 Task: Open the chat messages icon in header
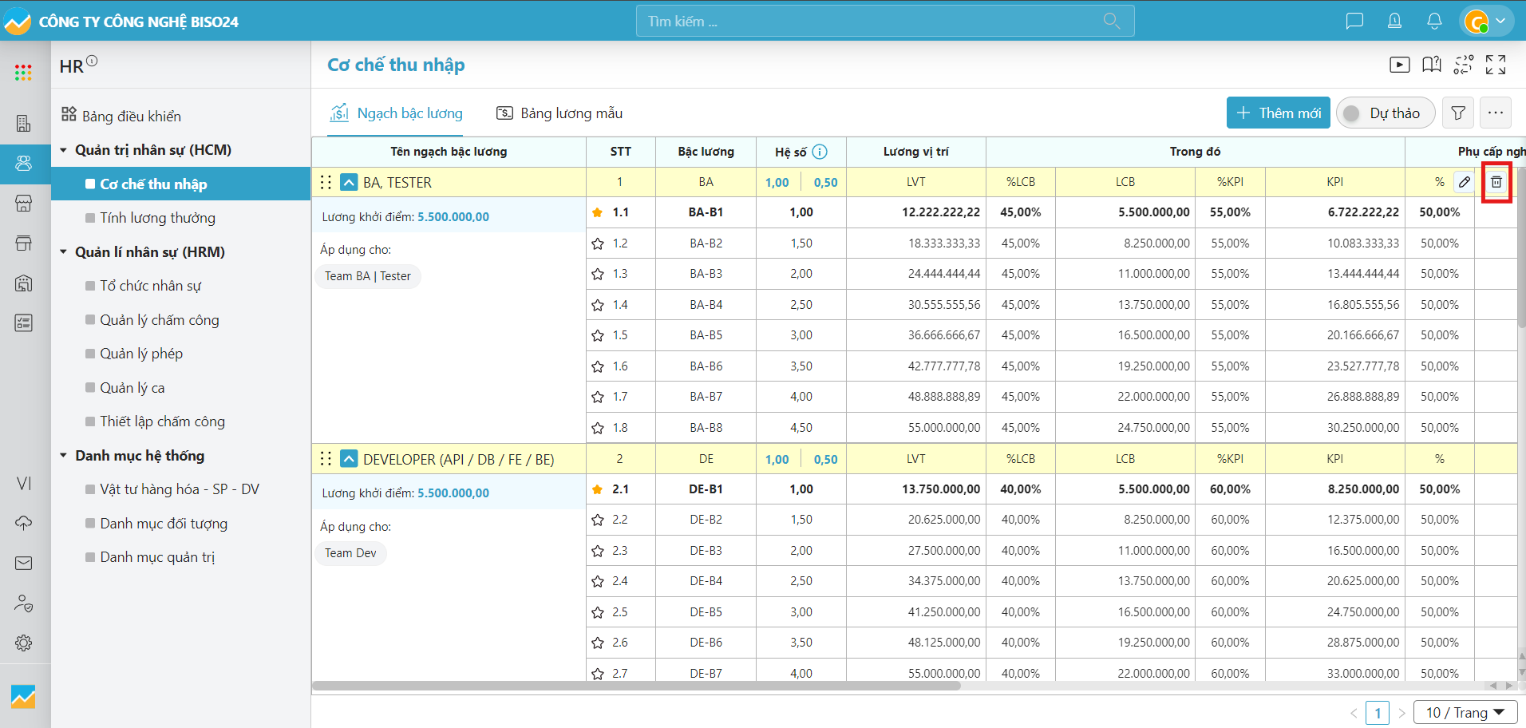click(1354, 21)
